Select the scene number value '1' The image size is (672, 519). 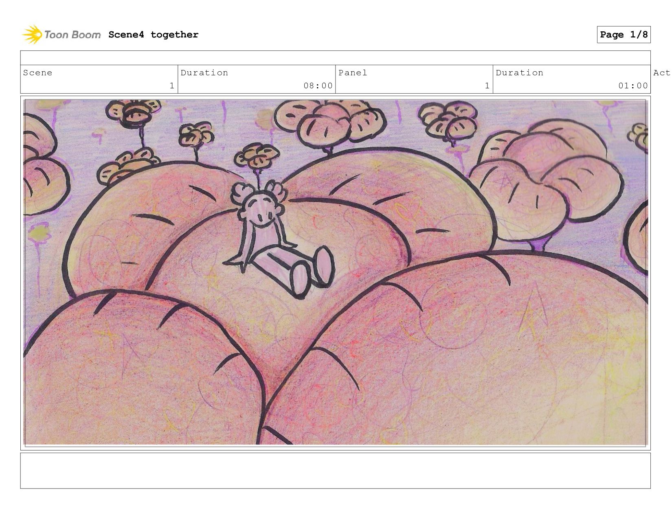pos(172,85)
